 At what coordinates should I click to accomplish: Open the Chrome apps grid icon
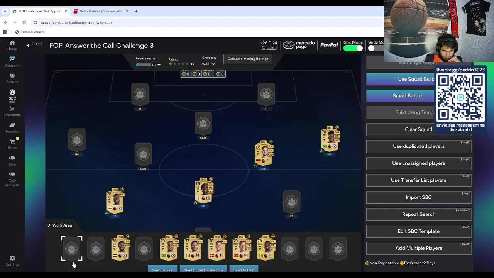click(5, 32)
